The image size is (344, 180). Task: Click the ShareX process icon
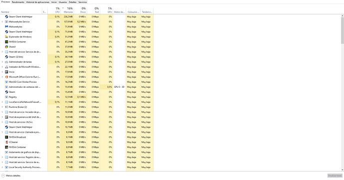point(6,47)
